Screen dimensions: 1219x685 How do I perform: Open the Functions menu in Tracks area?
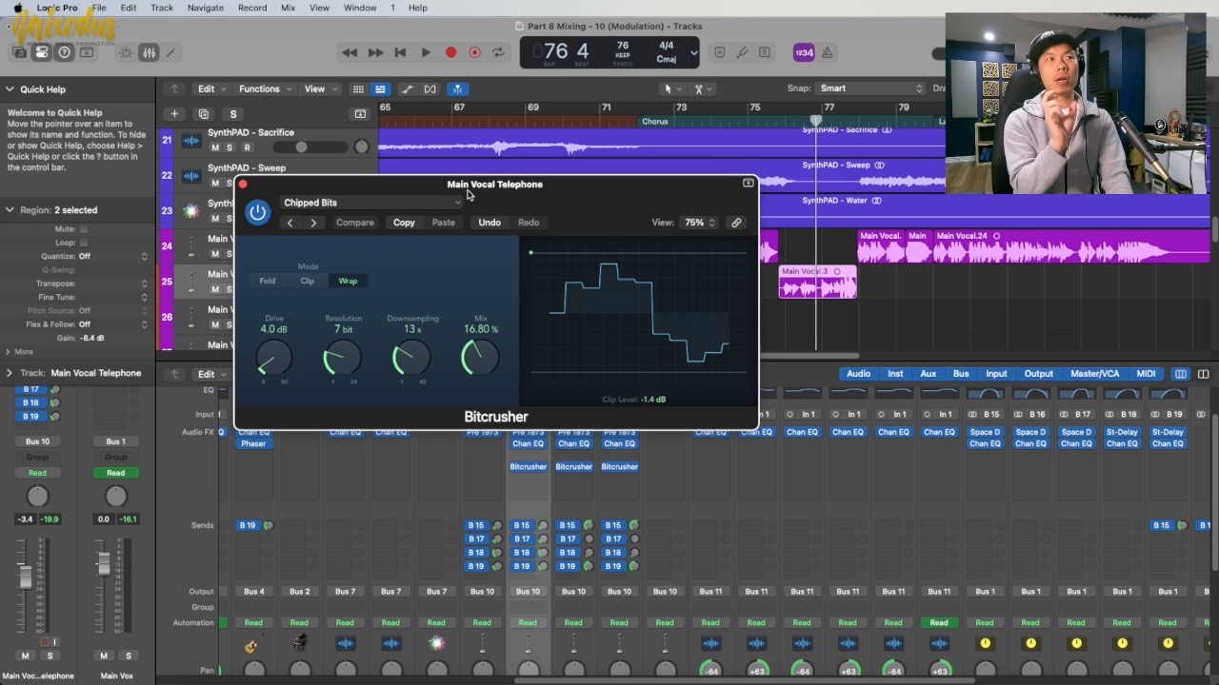[x=264, y=88]
